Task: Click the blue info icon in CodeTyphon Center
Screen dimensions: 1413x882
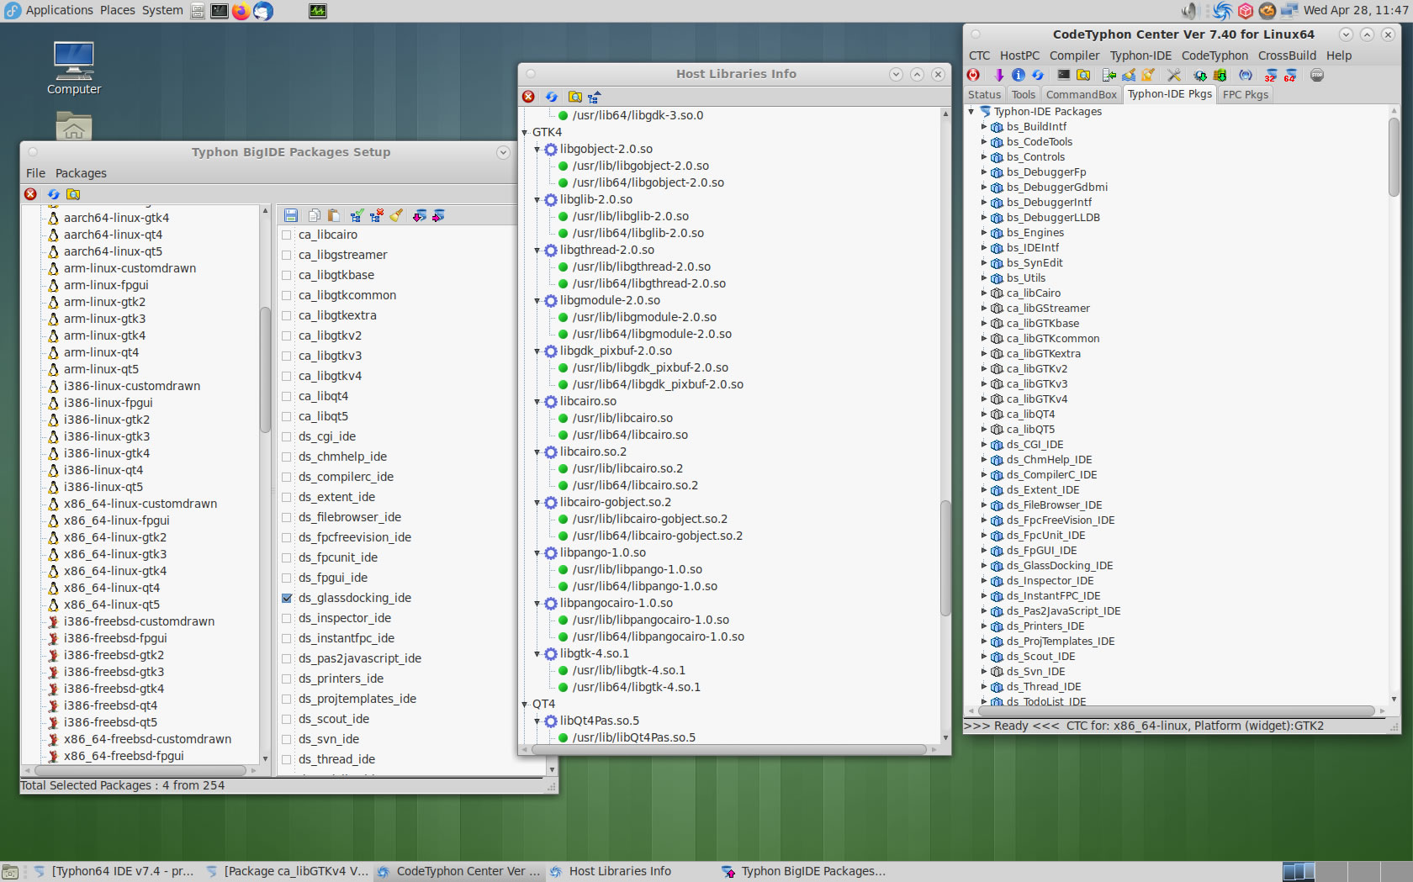Action: [x=1019, y=75]
